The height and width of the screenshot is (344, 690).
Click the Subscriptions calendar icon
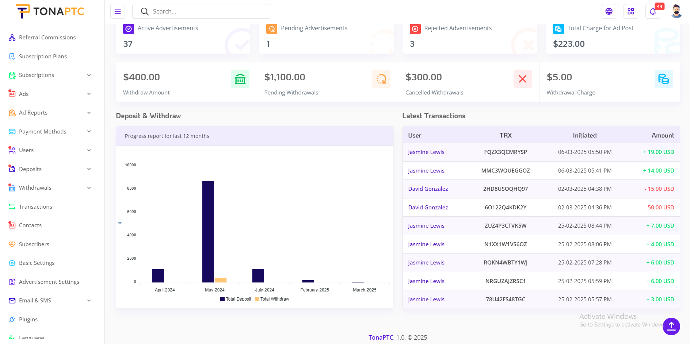coord(12,75)
